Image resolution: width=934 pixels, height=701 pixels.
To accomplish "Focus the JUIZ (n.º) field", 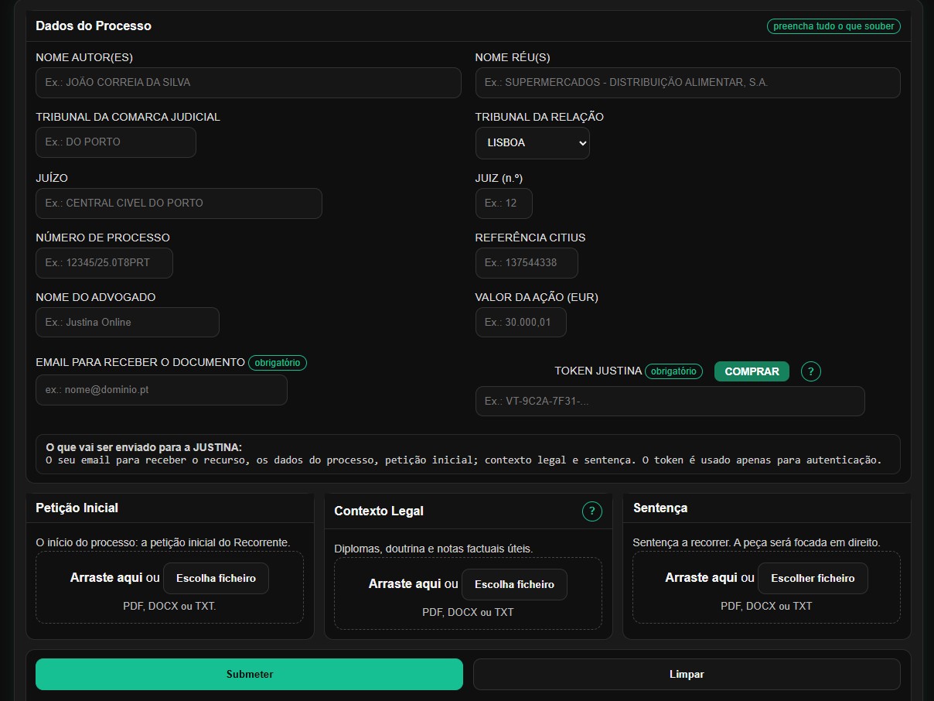I will 503,203.
